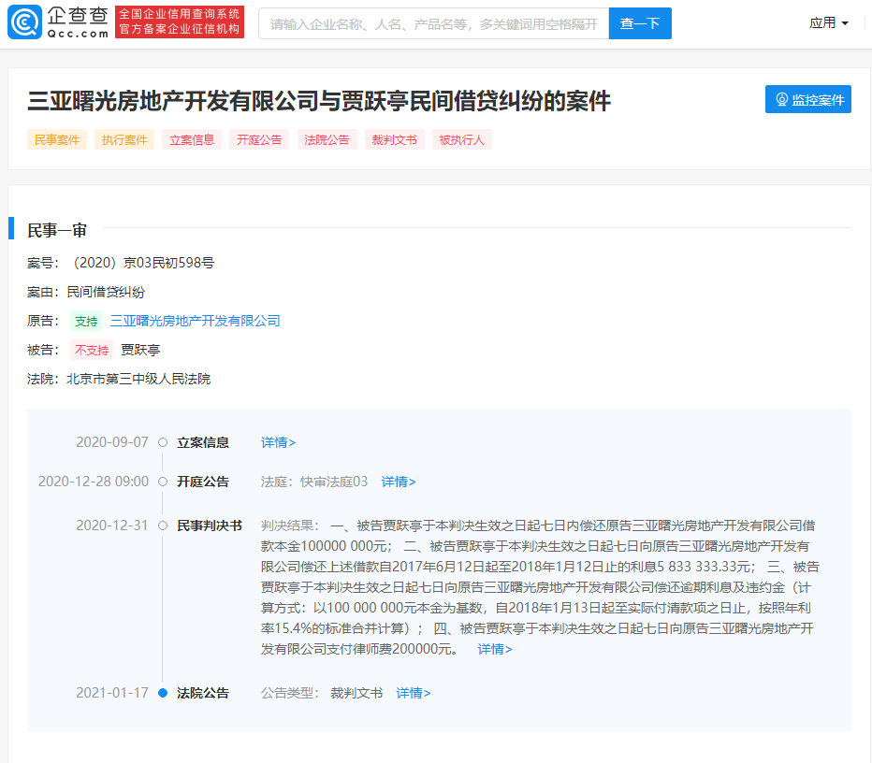Open the 企查查 Qcc.com home logo text
Image resolution: width=872 pixels, height=763 pixels.
pyautogui.click(x=78, y=22)
